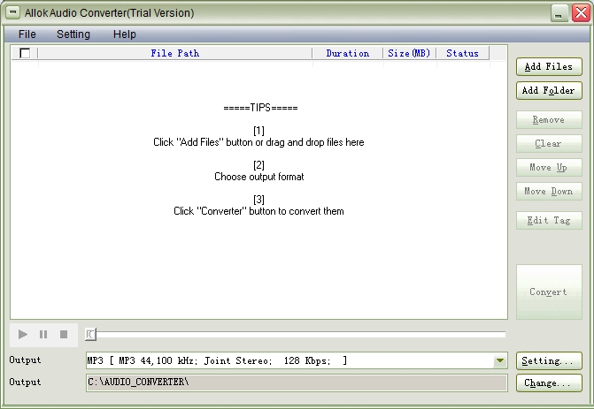Close the Allok Audio Converter window
The image size is (594, 409).
pos(581,13)
